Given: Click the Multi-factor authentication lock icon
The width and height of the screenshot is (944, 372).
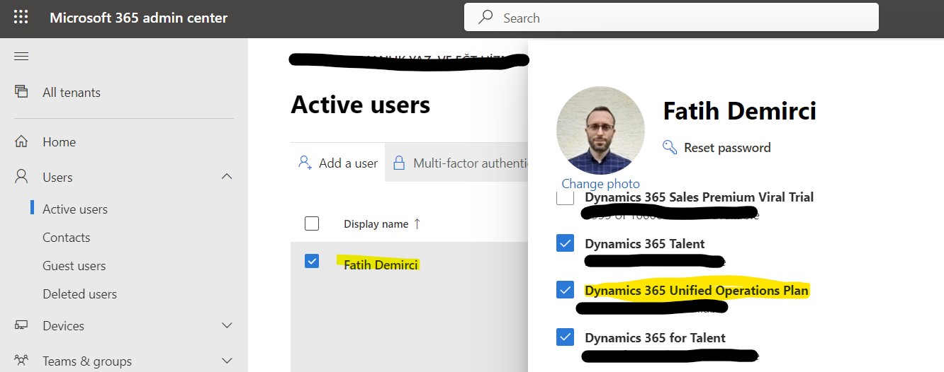Looking at the screenshot, I should click(x=399, y=163).
